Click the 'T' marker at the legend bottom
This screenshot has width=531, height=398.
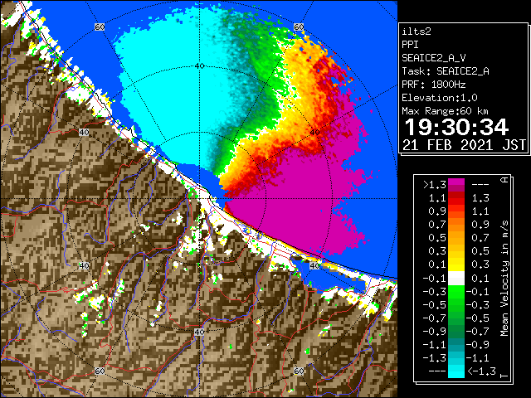coord(504,376)
